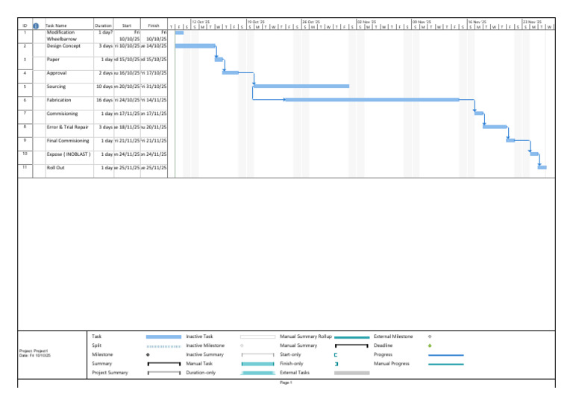Click the Summary bracket bar symbol in legend
The width and height of the screenshot is (573, 405).
pyautogui.click(x=163, y=364)
